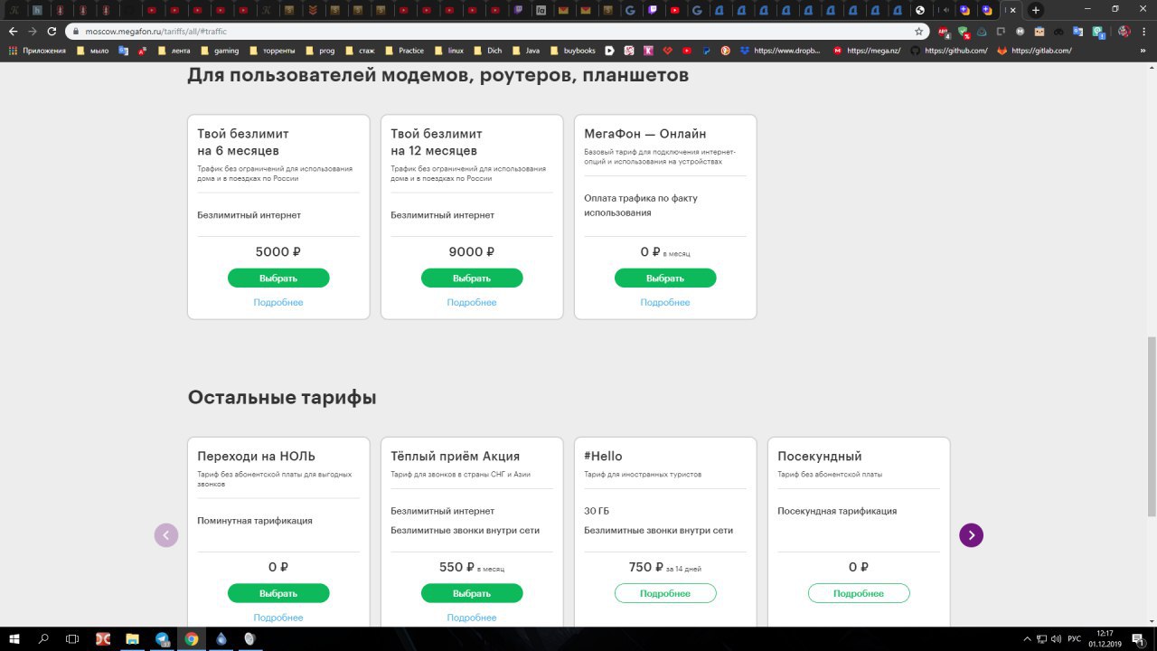Show hidden system tray icons
Viewport: 1157px width, 651px height.
1028,638
